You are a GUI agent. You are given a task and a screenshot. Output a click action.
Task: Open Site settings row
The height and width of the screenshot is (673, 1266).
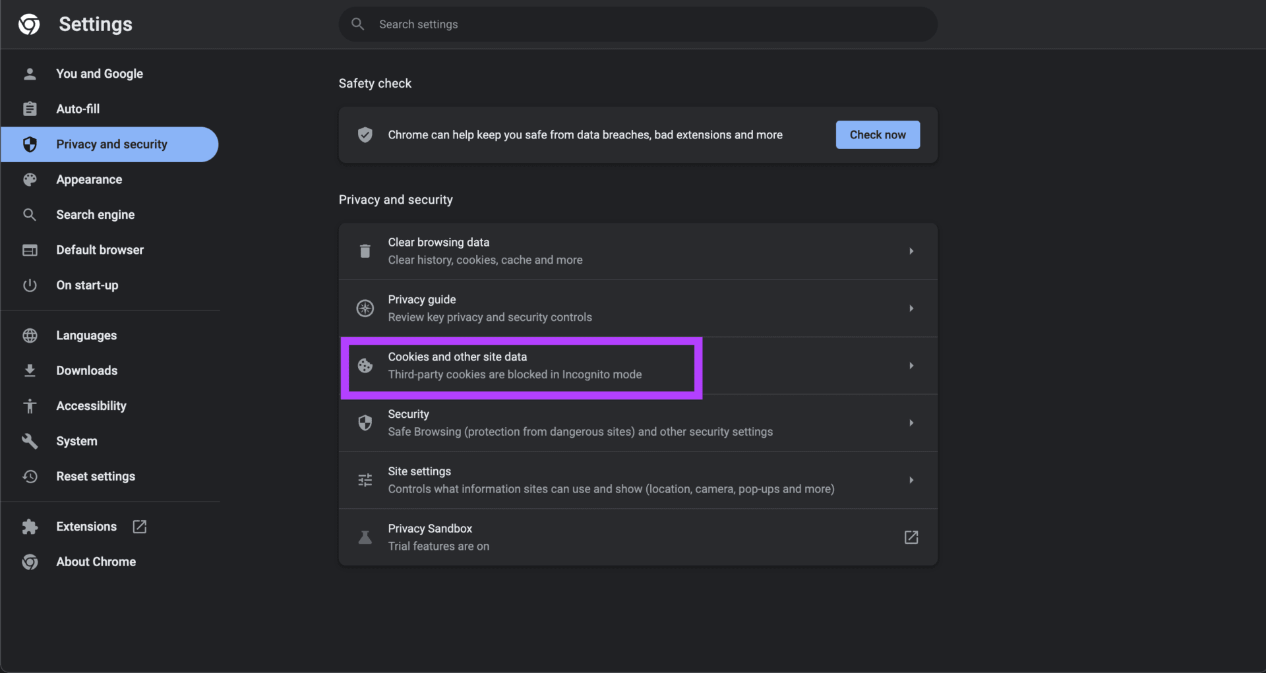tap(638, 481)
